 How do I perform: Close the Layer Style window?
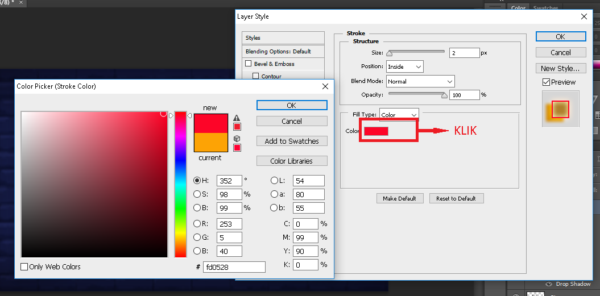584,16
